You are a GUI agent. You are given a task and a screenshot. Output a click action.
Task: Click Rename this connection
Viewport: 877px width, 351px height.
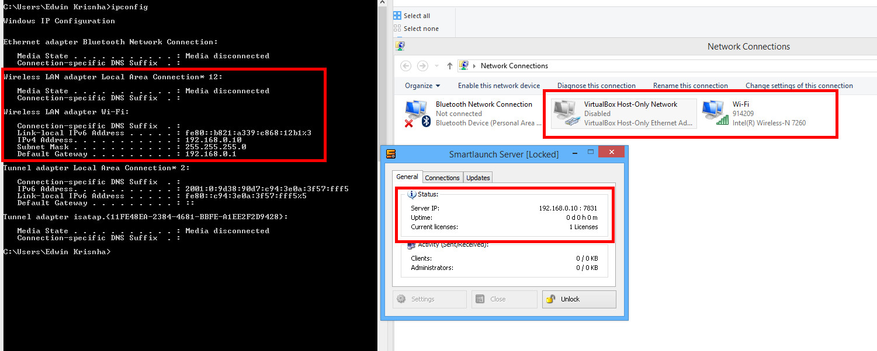pyautogui.click(x=691, y=86)
